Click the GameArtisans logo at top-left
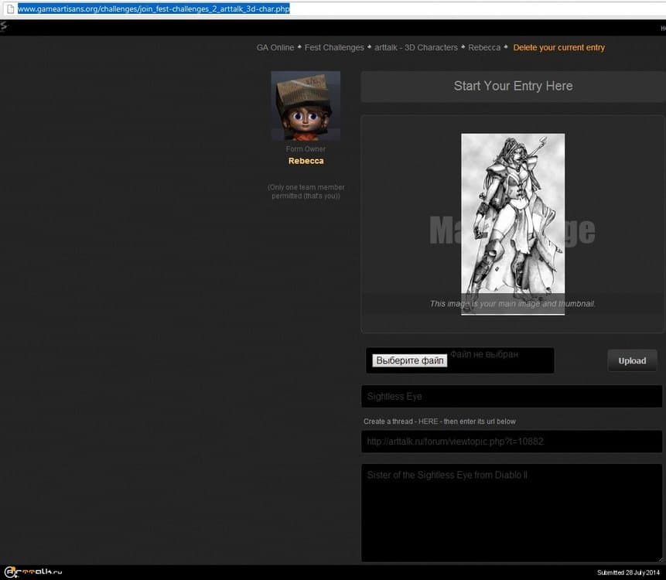The height and width of the screenshot is (580, 666). [x=5, y=27]
